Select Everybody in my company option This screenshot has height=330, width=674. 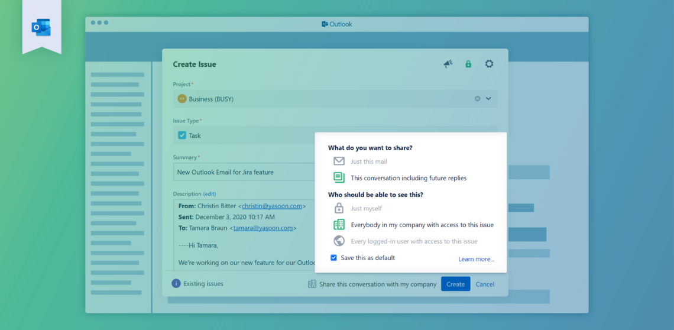pos(422,225)
